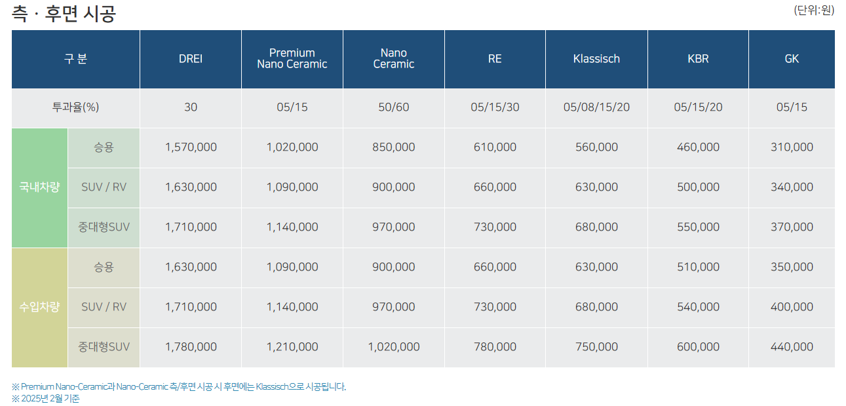Click the KBR price '540,000'
Screen dimensions: 846x406
tap(698, 307)
